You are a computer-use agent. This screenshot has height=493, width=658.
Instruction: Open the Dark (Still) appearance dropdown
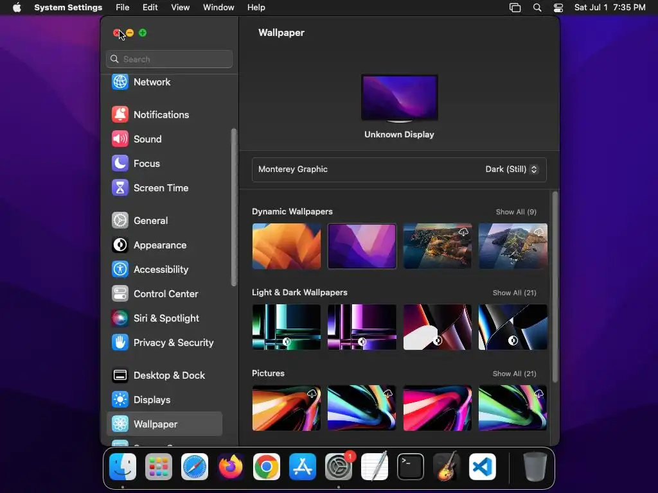click(511, 169)
